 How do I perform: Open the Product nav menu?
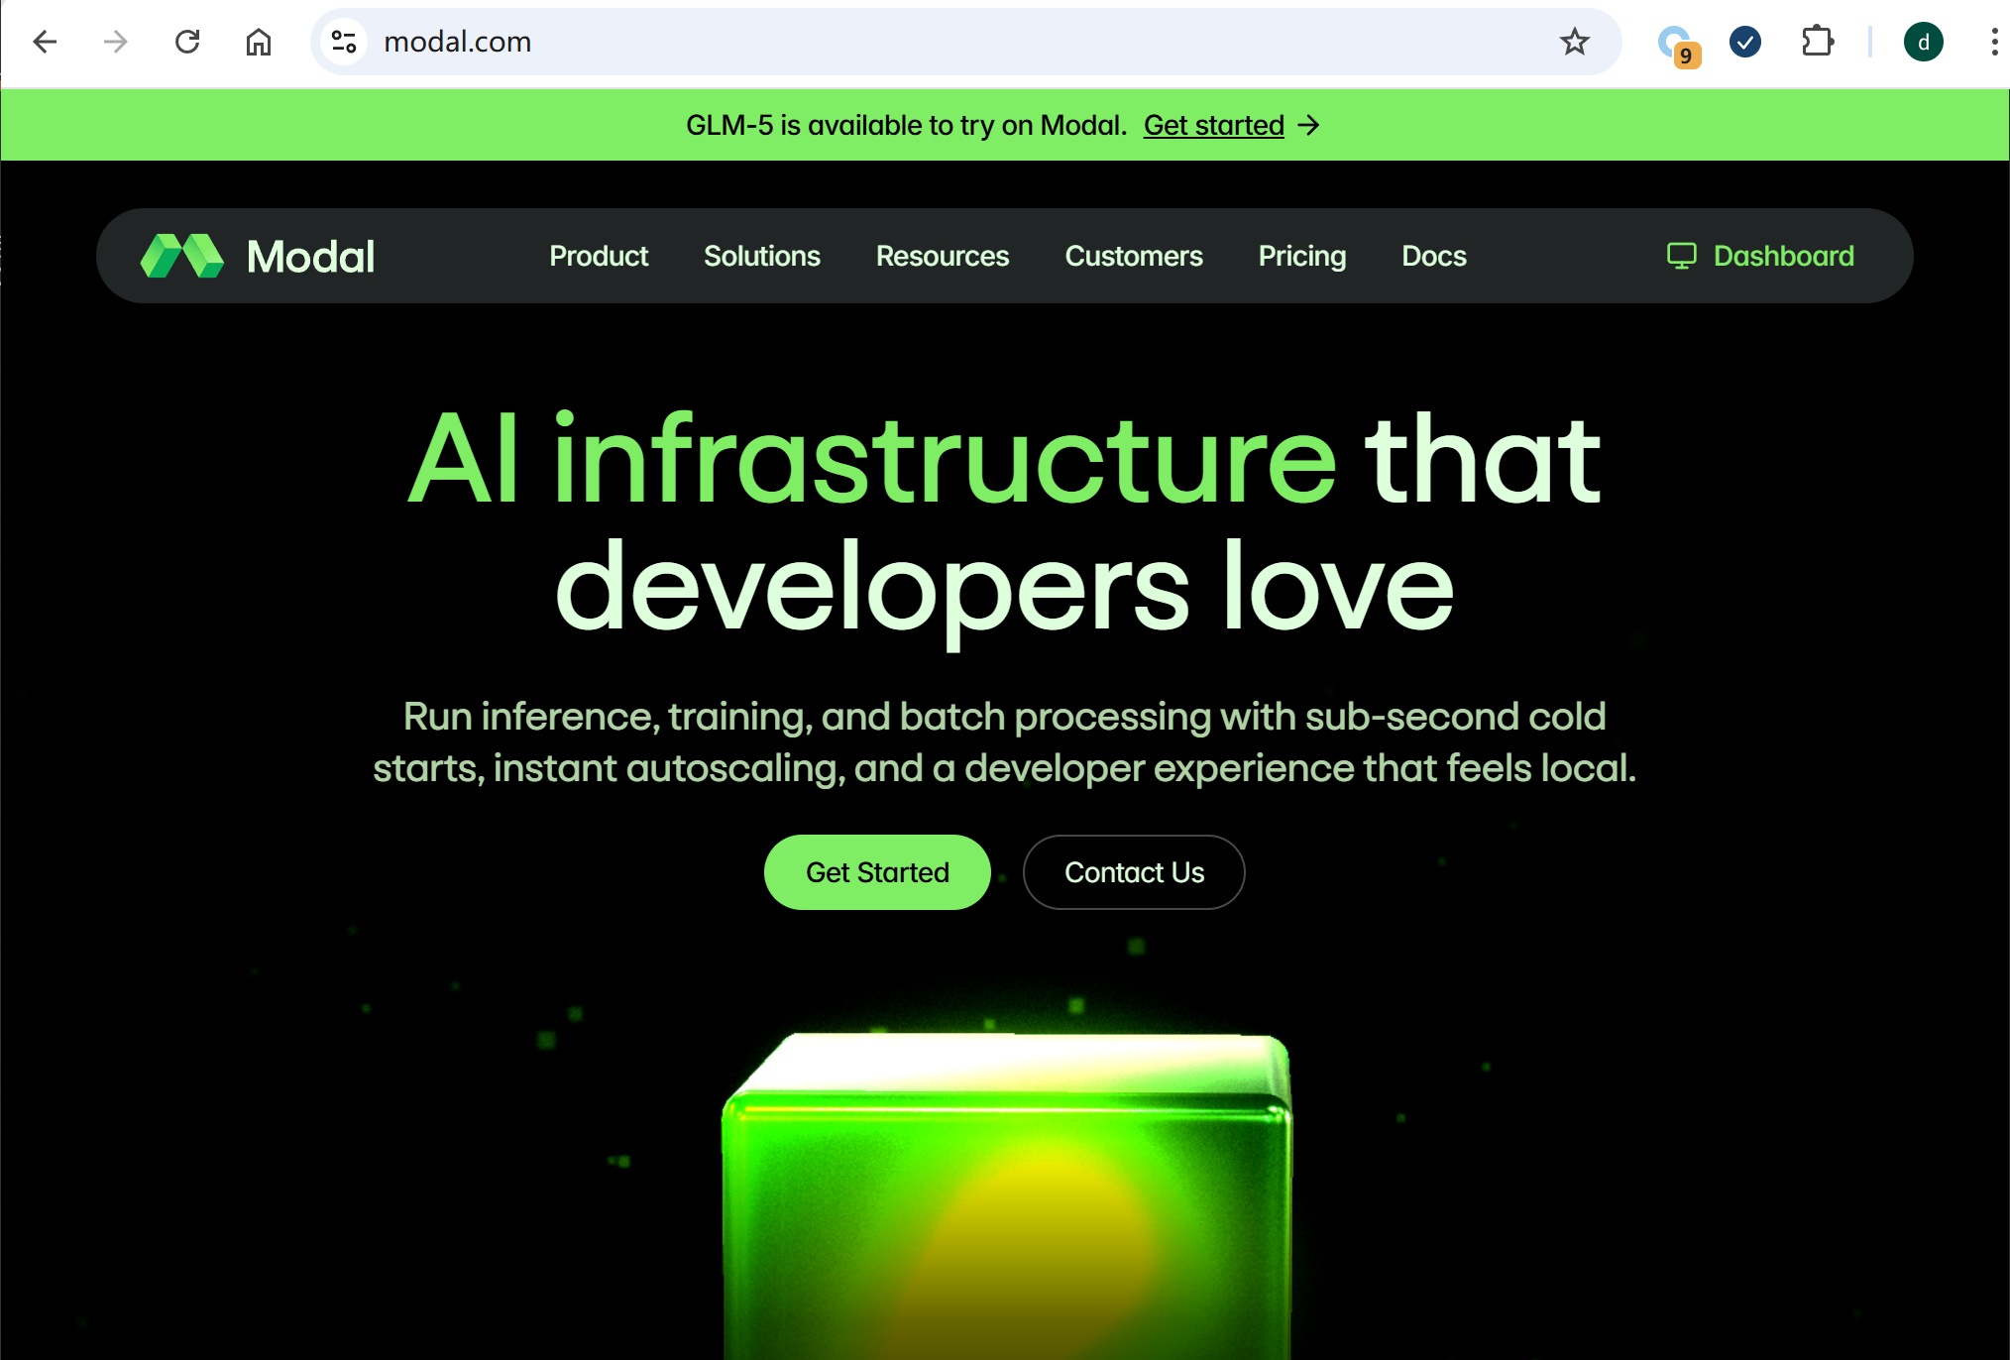pos(599,256)
